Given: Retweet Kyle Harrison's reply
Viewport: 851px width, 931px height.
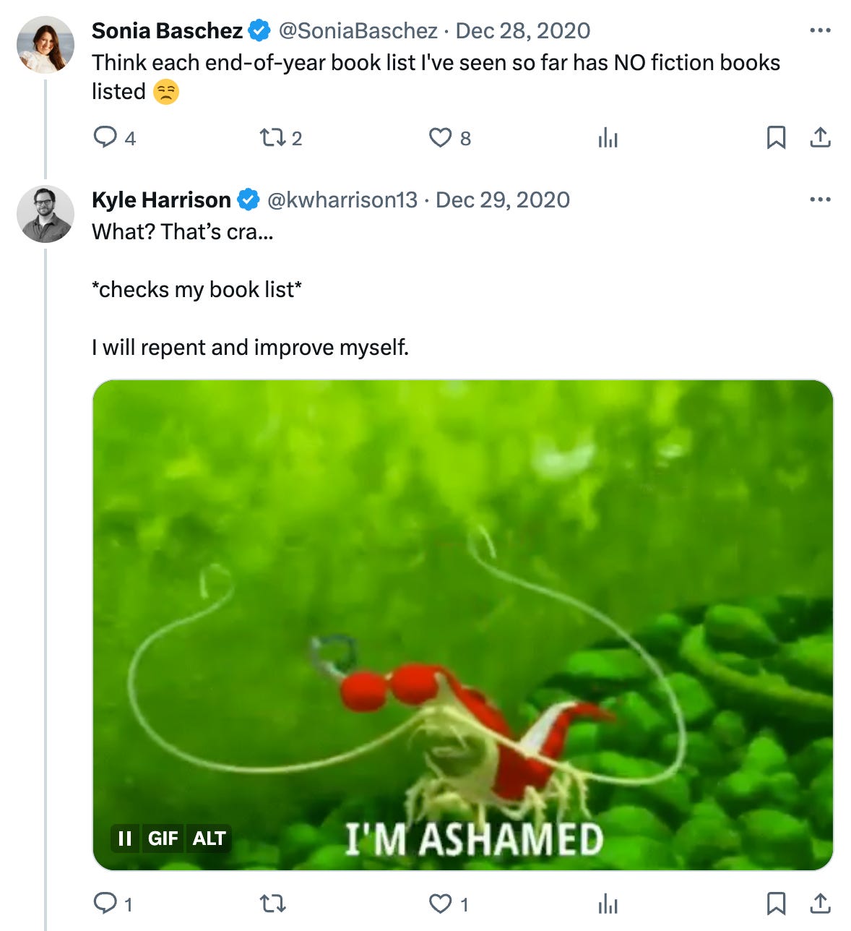Looking at the screenshot, I should tap(272, 904).
